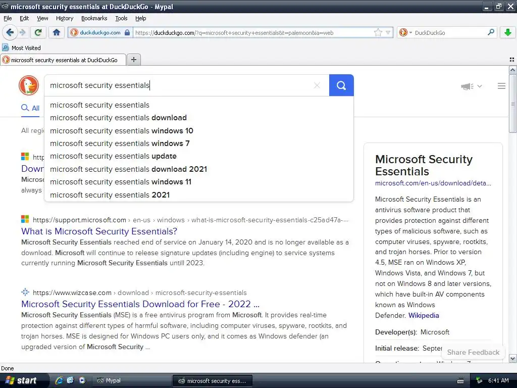Select the All results tab
Image resolution: width=517 pixels, height=388 pixels.
tap(30, 108)
